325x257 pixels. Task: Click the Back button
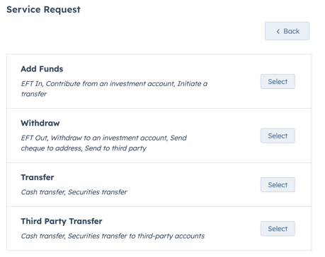coord(287,31)
